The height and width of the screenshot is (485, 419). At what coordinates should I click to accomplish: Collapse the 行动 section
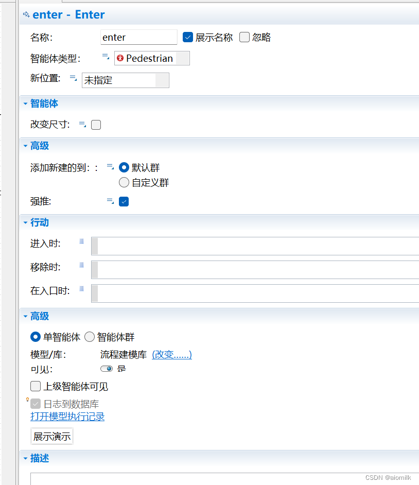(x=25, y=222)
